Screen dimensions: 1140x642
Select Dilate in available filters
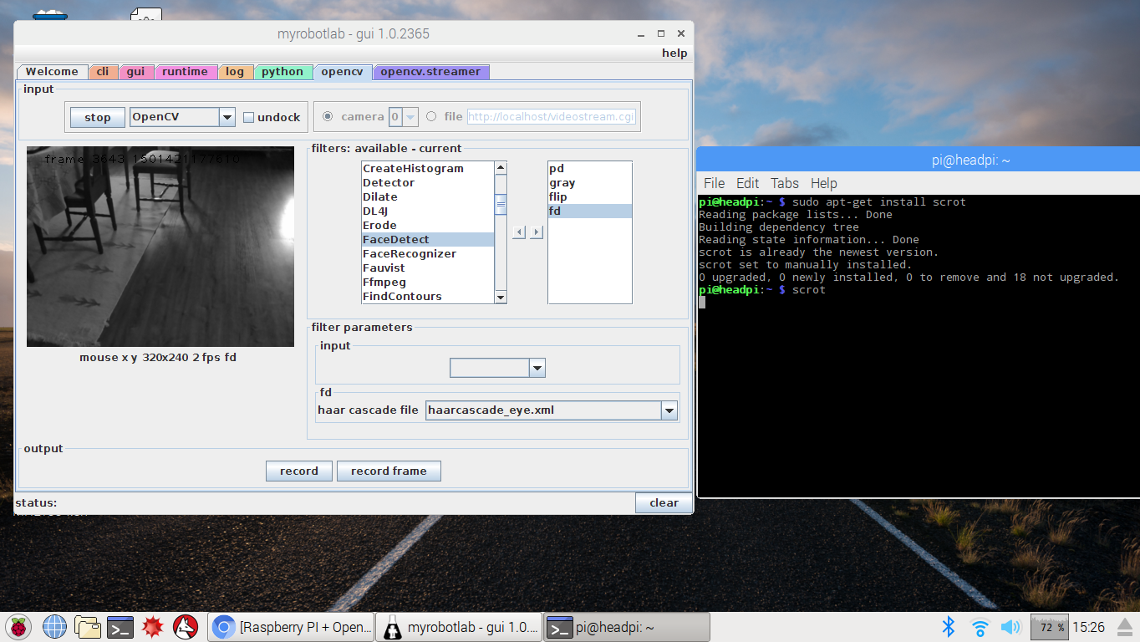click(428, 197)
